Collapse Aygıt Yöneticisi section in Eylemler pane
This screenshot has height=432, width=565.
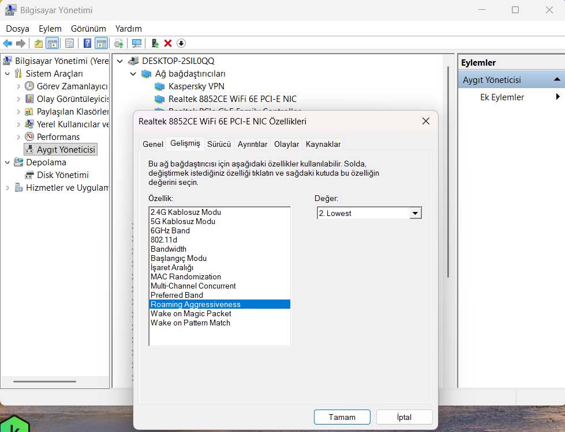tap(557, 79)
